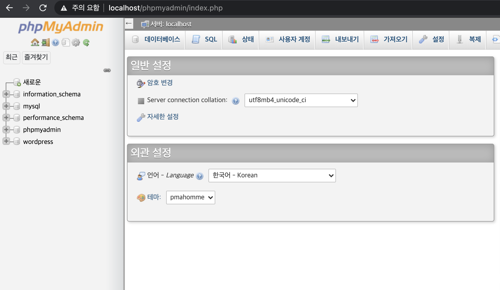500x290 pixels.
Task: Click the 암호 변경 link
Action: tap(160, 83)
